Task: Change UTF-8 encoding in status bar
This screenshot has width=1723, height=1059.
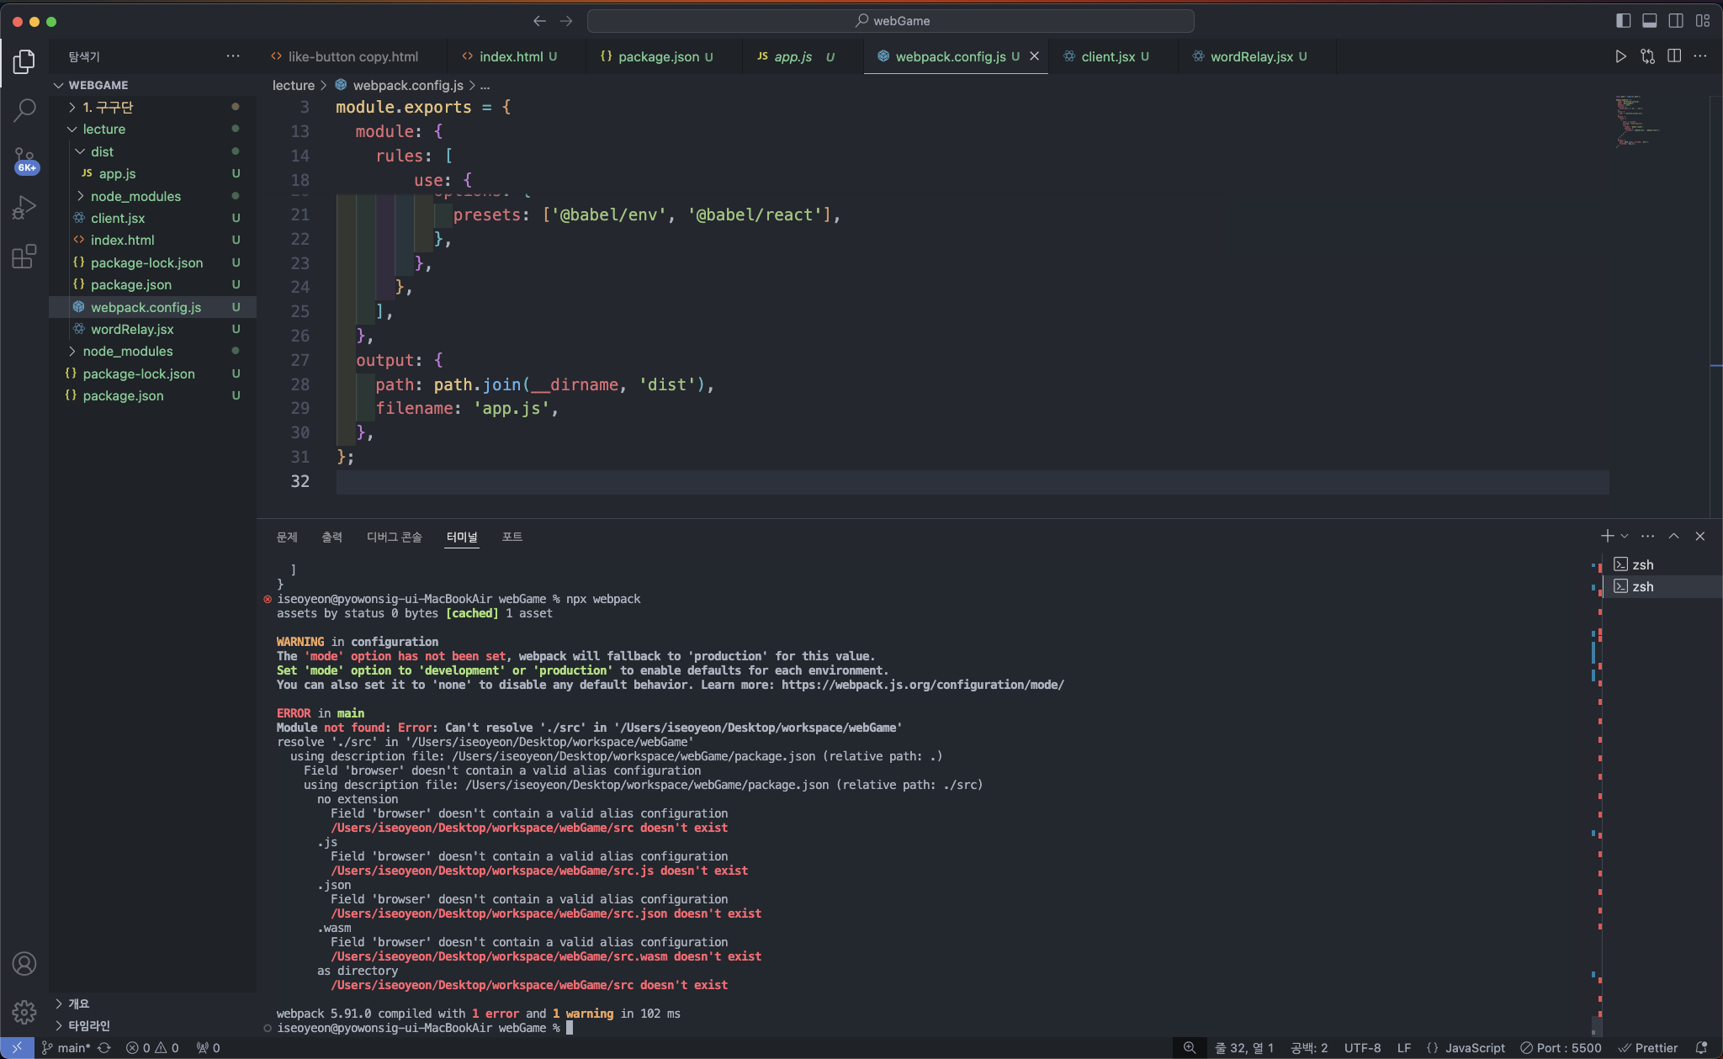Action: tap(1362, 1048)
